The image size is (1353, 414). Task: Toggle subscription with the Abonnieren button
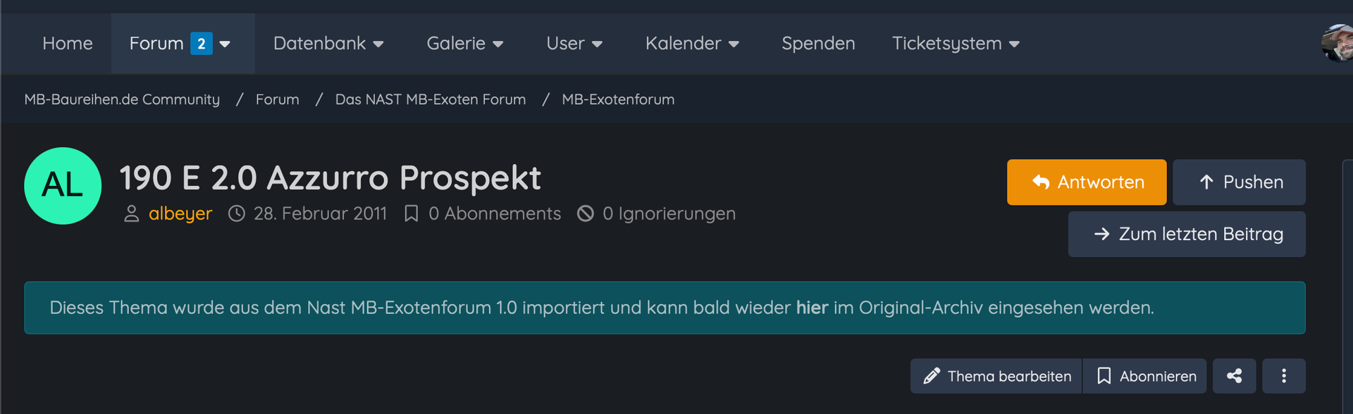click(x=1146, y=376)
